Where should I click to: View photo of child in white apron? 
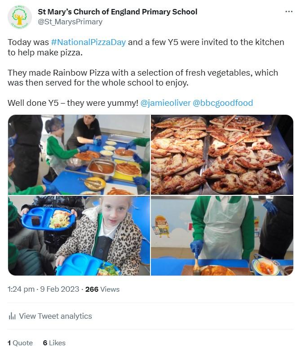click(222, 235)
